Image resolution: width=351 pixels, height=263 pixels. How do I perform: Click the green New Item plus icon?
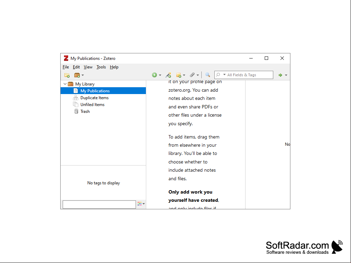click(x=154, y=75)
